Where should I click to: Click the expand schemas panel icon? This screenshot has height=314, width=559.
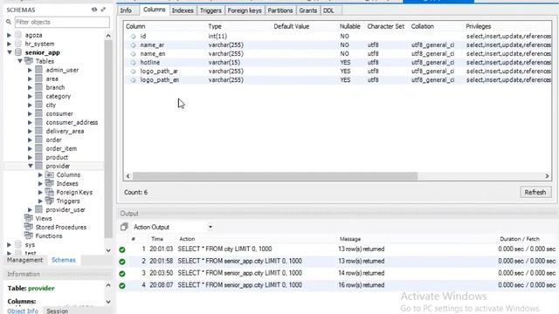point(103,10)
